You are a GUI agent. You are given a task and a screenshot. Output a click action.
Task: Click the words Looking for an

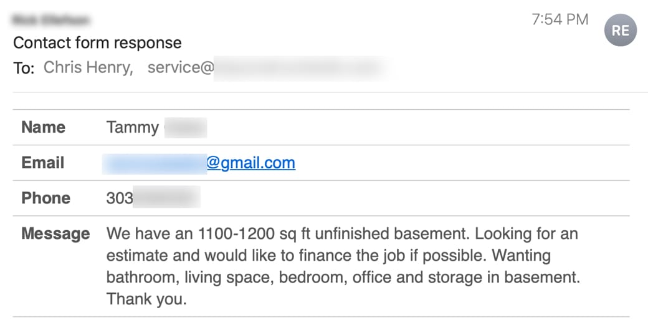(527, 234)
